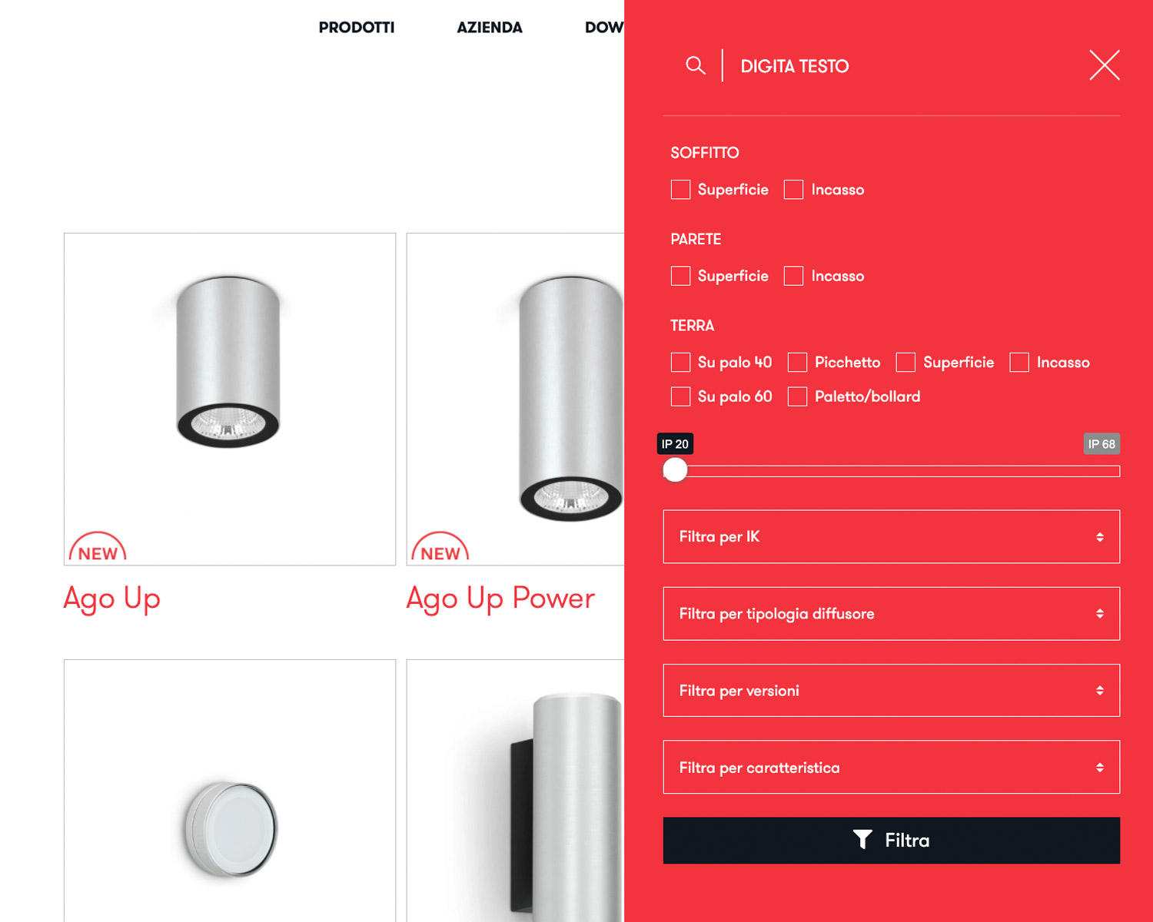Click the IP rating slider handle
Viewport: 1153px width, 922px height.
[x=675, y=469]
